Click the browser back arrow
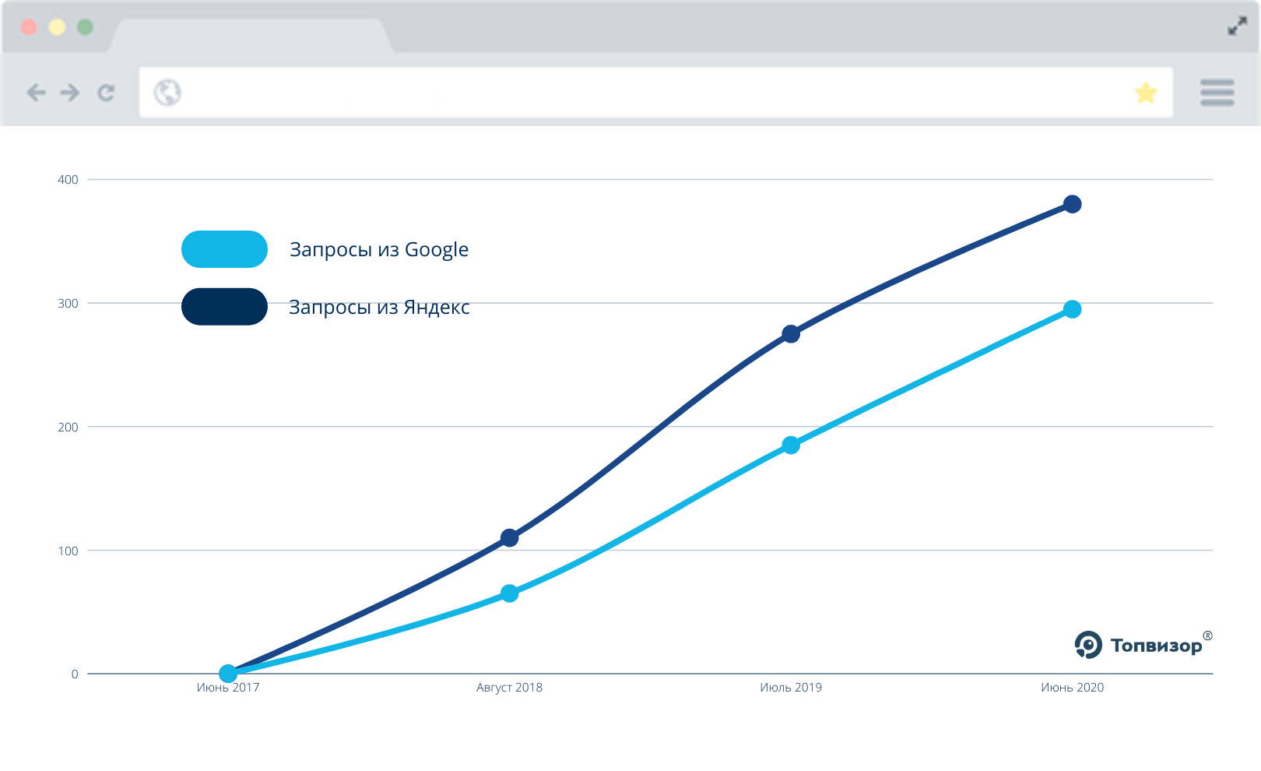This screenshot has height=771, width=1261. pos(36,93)
